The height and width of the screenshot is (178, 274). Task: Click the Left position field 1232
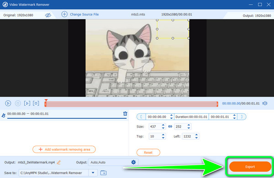188,137
